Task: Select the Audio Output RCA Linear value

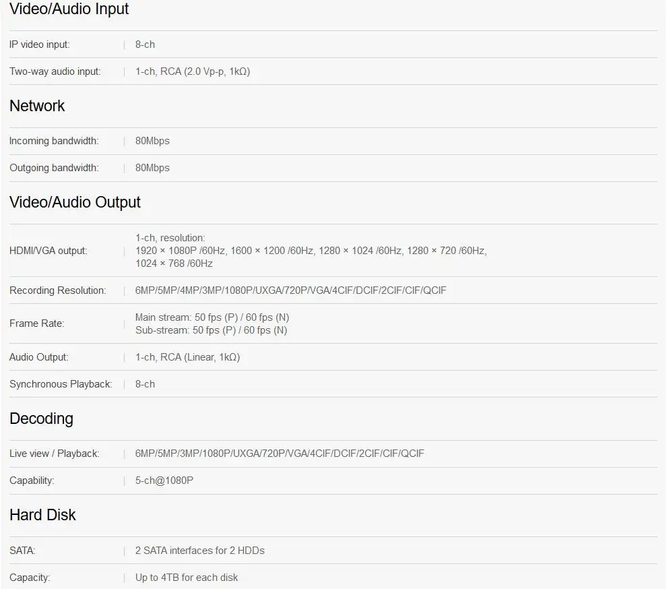Action: 187,357
